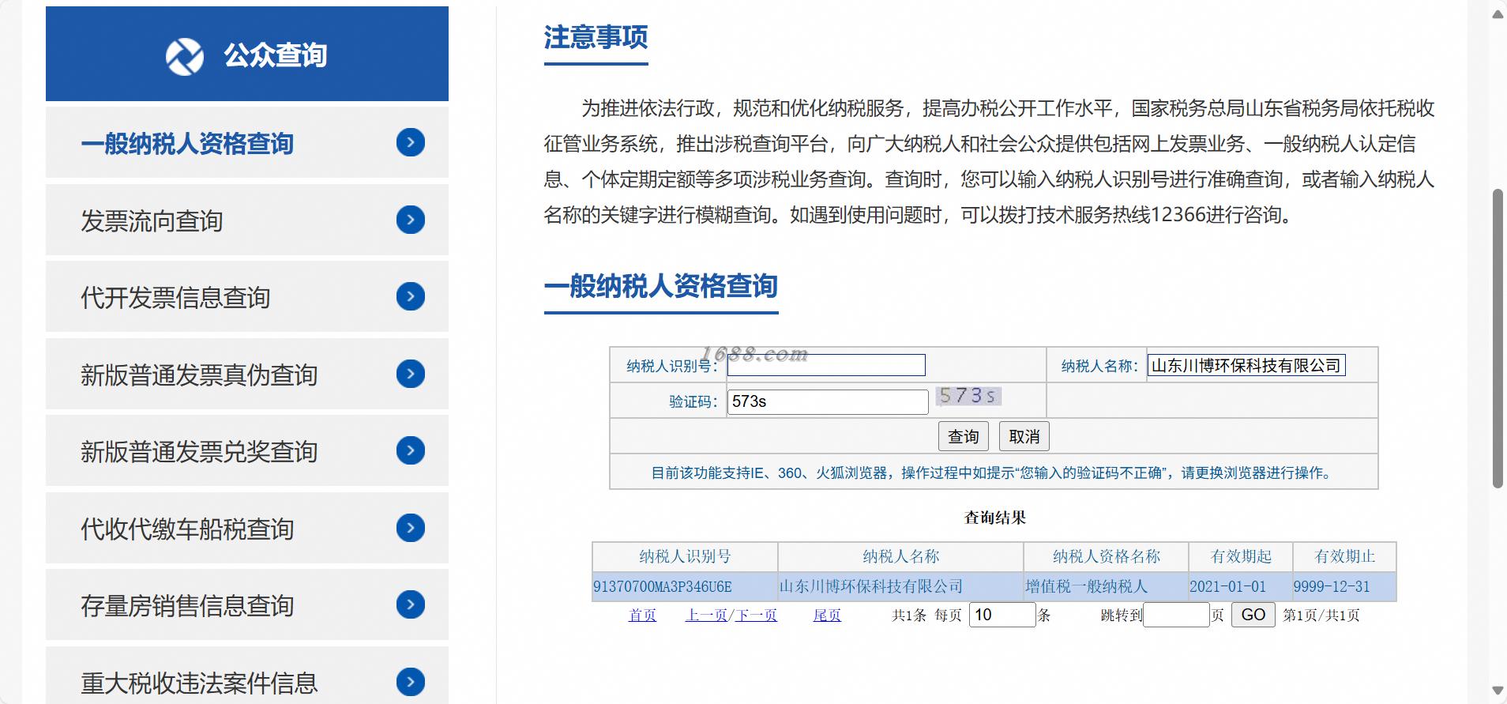The width and height of the screenshot is (1507, 704).
Task: Click arrow icon beside 一般纳税人资格查询
Action: (411, 142)
